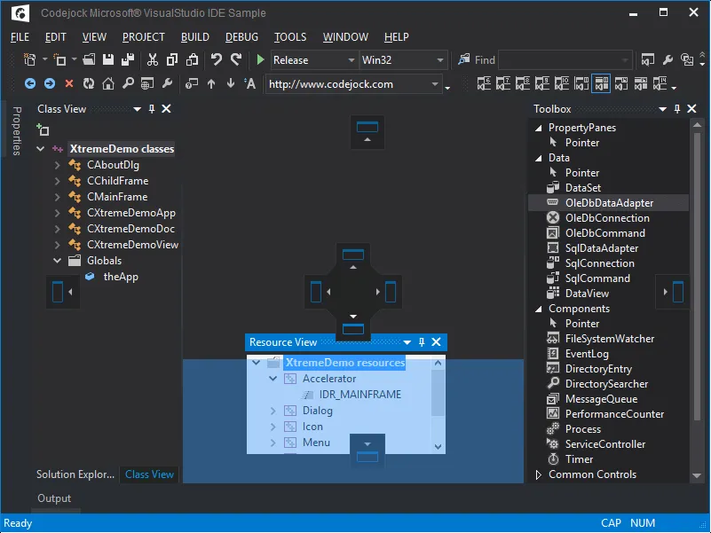Toggle the pin on Resource View panel
The height and width of the screenshot is (533, 711).
[x=422, y=342]
